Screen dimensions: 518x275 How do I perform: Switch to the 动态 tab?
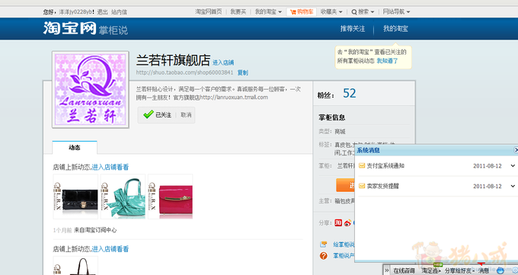pos(75,148)
